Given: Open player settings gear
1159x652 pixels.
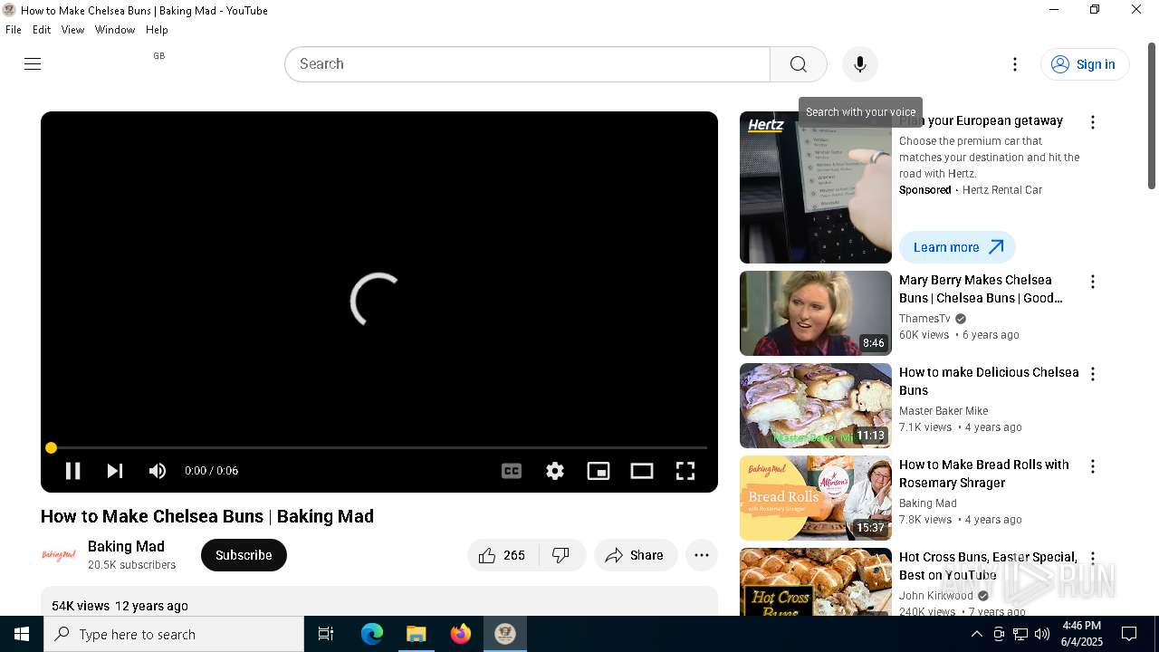Looking at the screenshot, I should coord(555,471).
